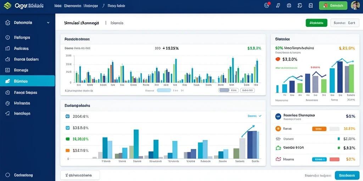The width and height of the screenshot is (363, 181).
Task: Open the user profile avatar photo
Action: pyautogui.click(x=355, y=5)
